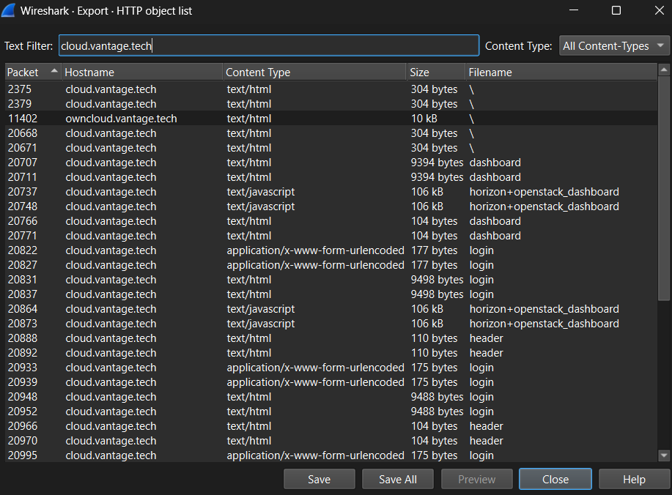Select packet 20966 header row

click(x=331, y=426)
